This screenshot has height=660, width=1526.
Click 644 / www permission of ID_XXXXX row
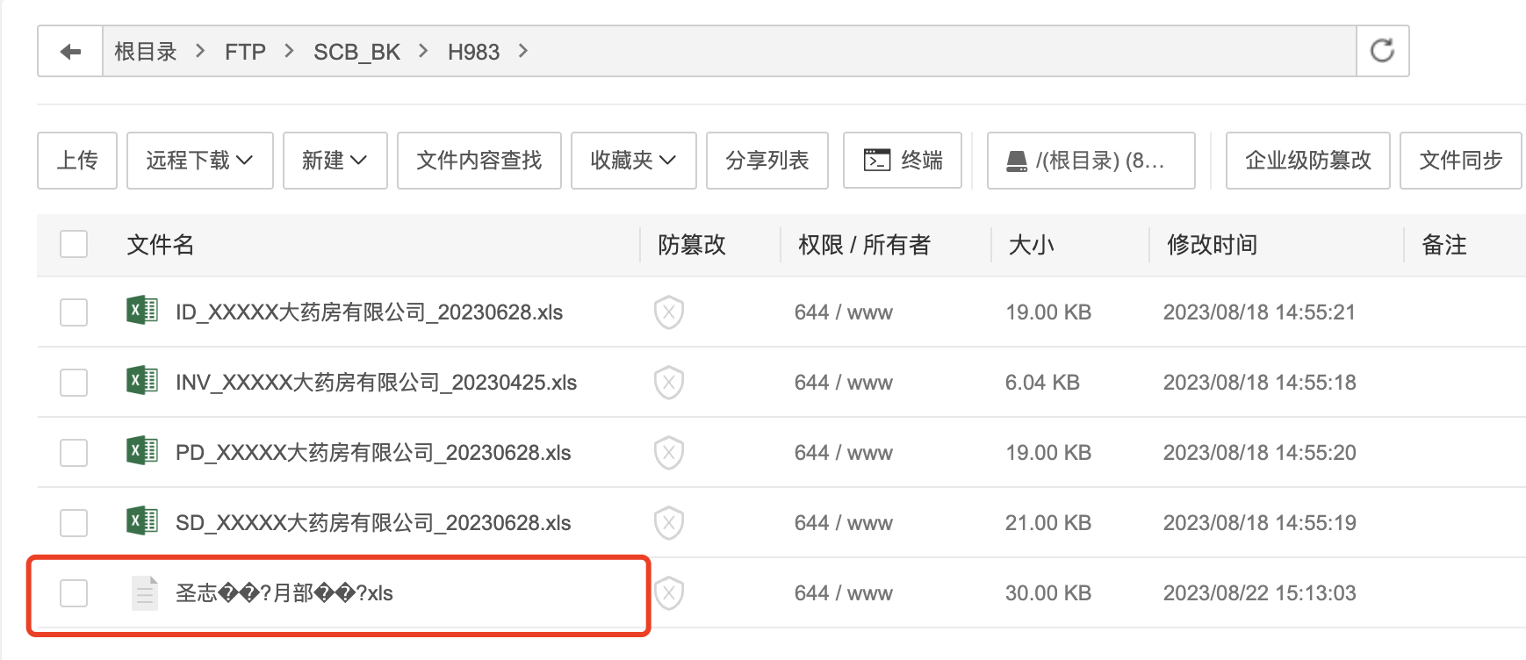(x=843, y=312)
